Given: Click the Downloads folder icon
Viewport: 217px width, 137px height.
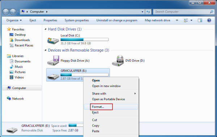Looking at the screenshot, I should pyautogui.click(x=11, y=40).
